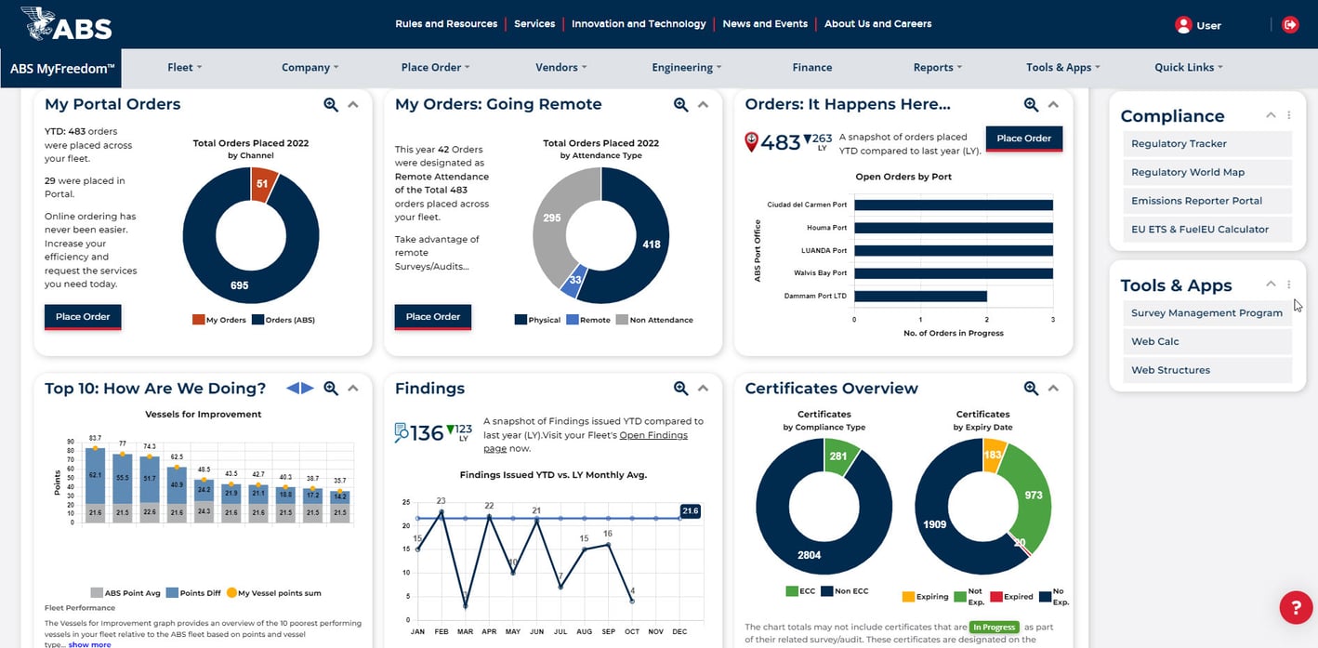Open EU ETS & FuelEU Calculator
This screenshot has width=1318, height=648.
pyautogui.click(x=1206, y=230)
